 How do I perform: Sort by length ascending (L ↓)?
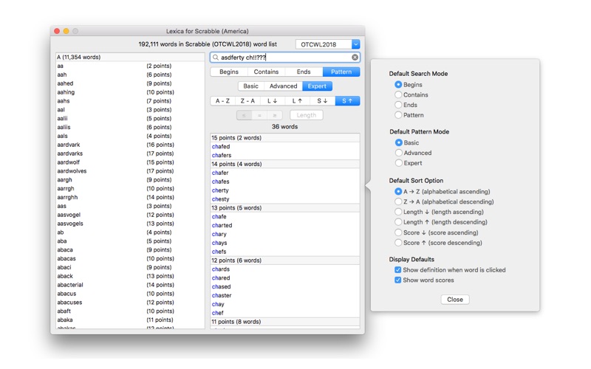pos(273,101)
